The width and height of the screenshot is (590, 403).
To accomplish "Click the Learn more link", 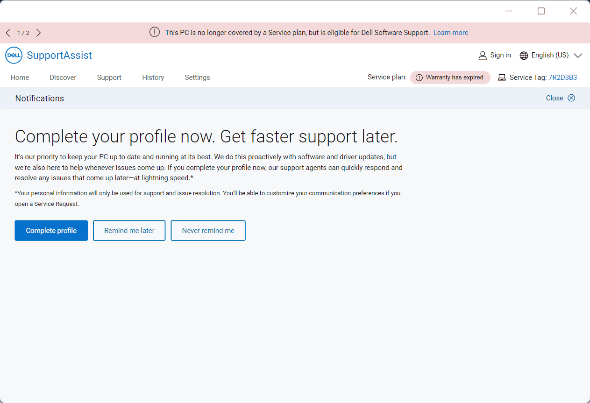I will [451, 33].
